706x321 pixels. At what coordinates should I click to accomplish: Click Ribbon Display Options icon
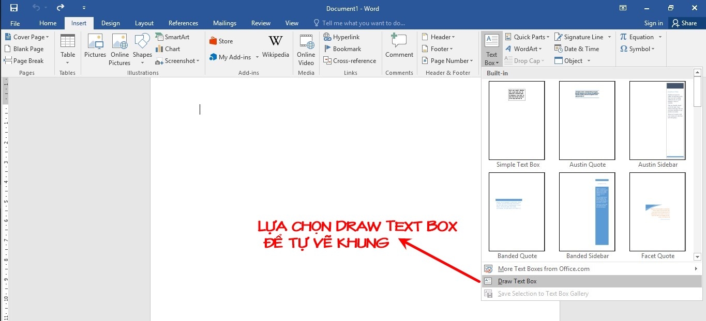(623, 8)
